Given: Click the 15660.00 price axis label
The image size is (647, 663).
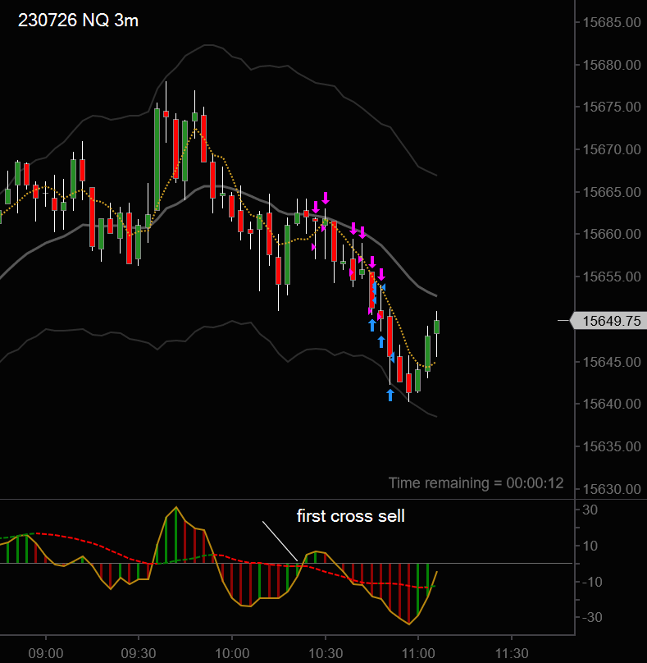Looking at the screenshot, I should (x=612, y=234).
